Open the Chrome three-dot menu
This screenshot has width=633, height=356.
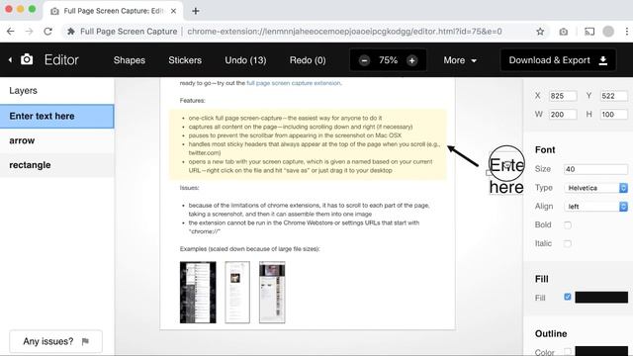(x=626, y=32)
